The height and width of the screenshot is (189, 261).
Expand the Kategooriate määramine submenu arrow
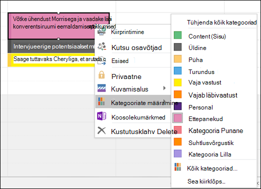click(x=164, y=101)
